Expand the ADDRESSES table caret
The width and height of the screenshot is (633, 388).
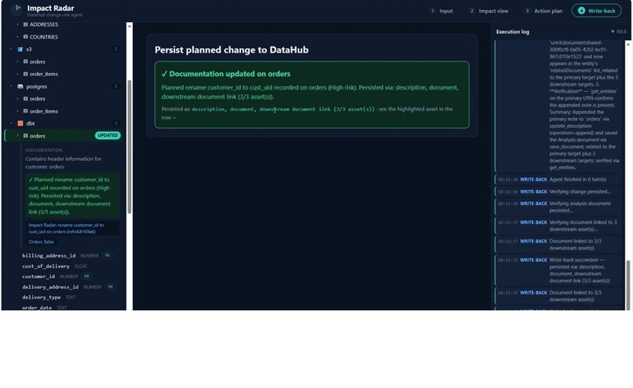click(18, 24)
